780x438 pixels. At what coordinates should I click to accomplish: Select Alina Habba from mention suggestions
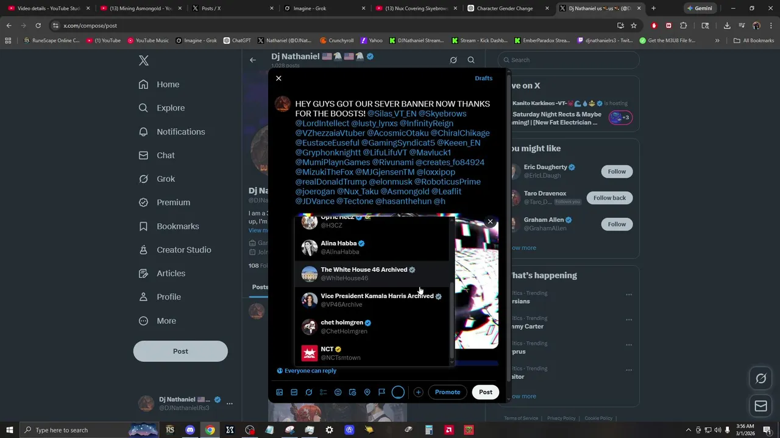coord(373,247)
